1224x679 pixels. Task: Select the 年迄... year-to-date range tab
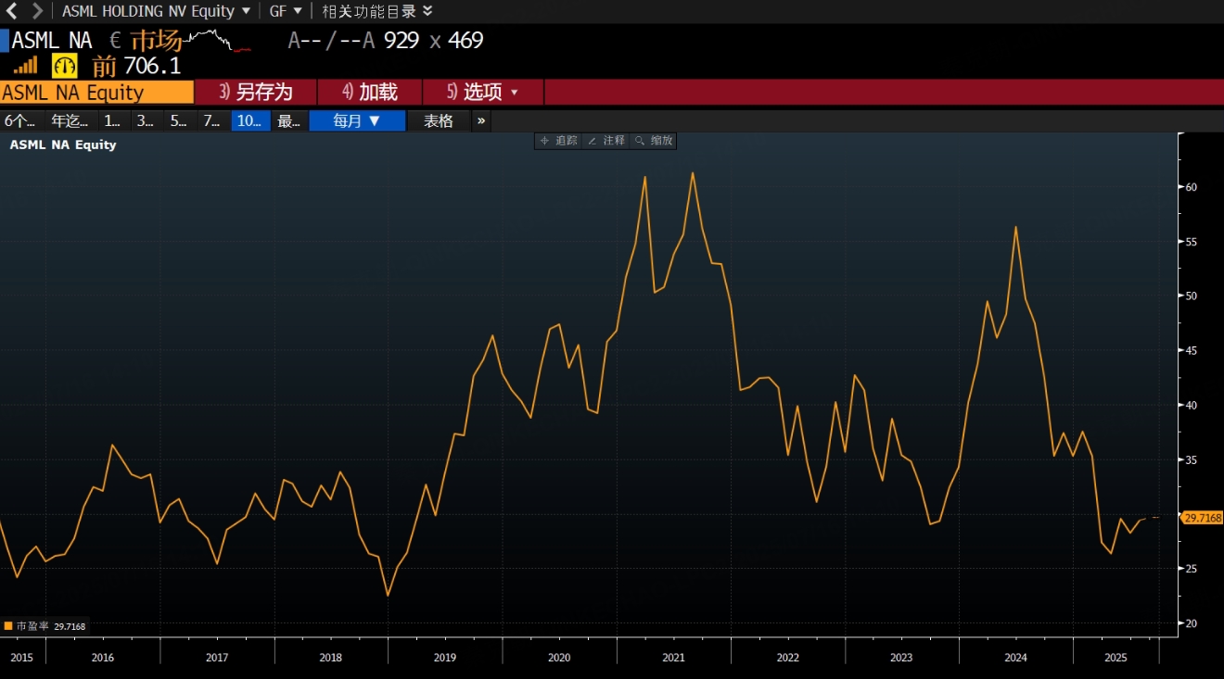pyautogui.click(x=70, y=120)
